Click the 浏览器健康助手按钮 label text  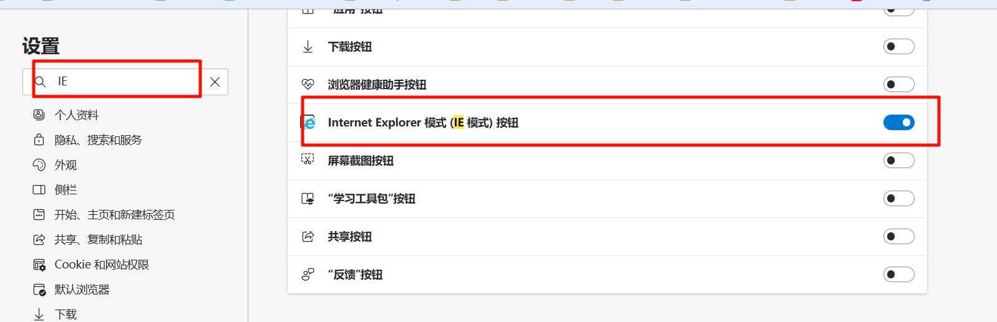377,85
